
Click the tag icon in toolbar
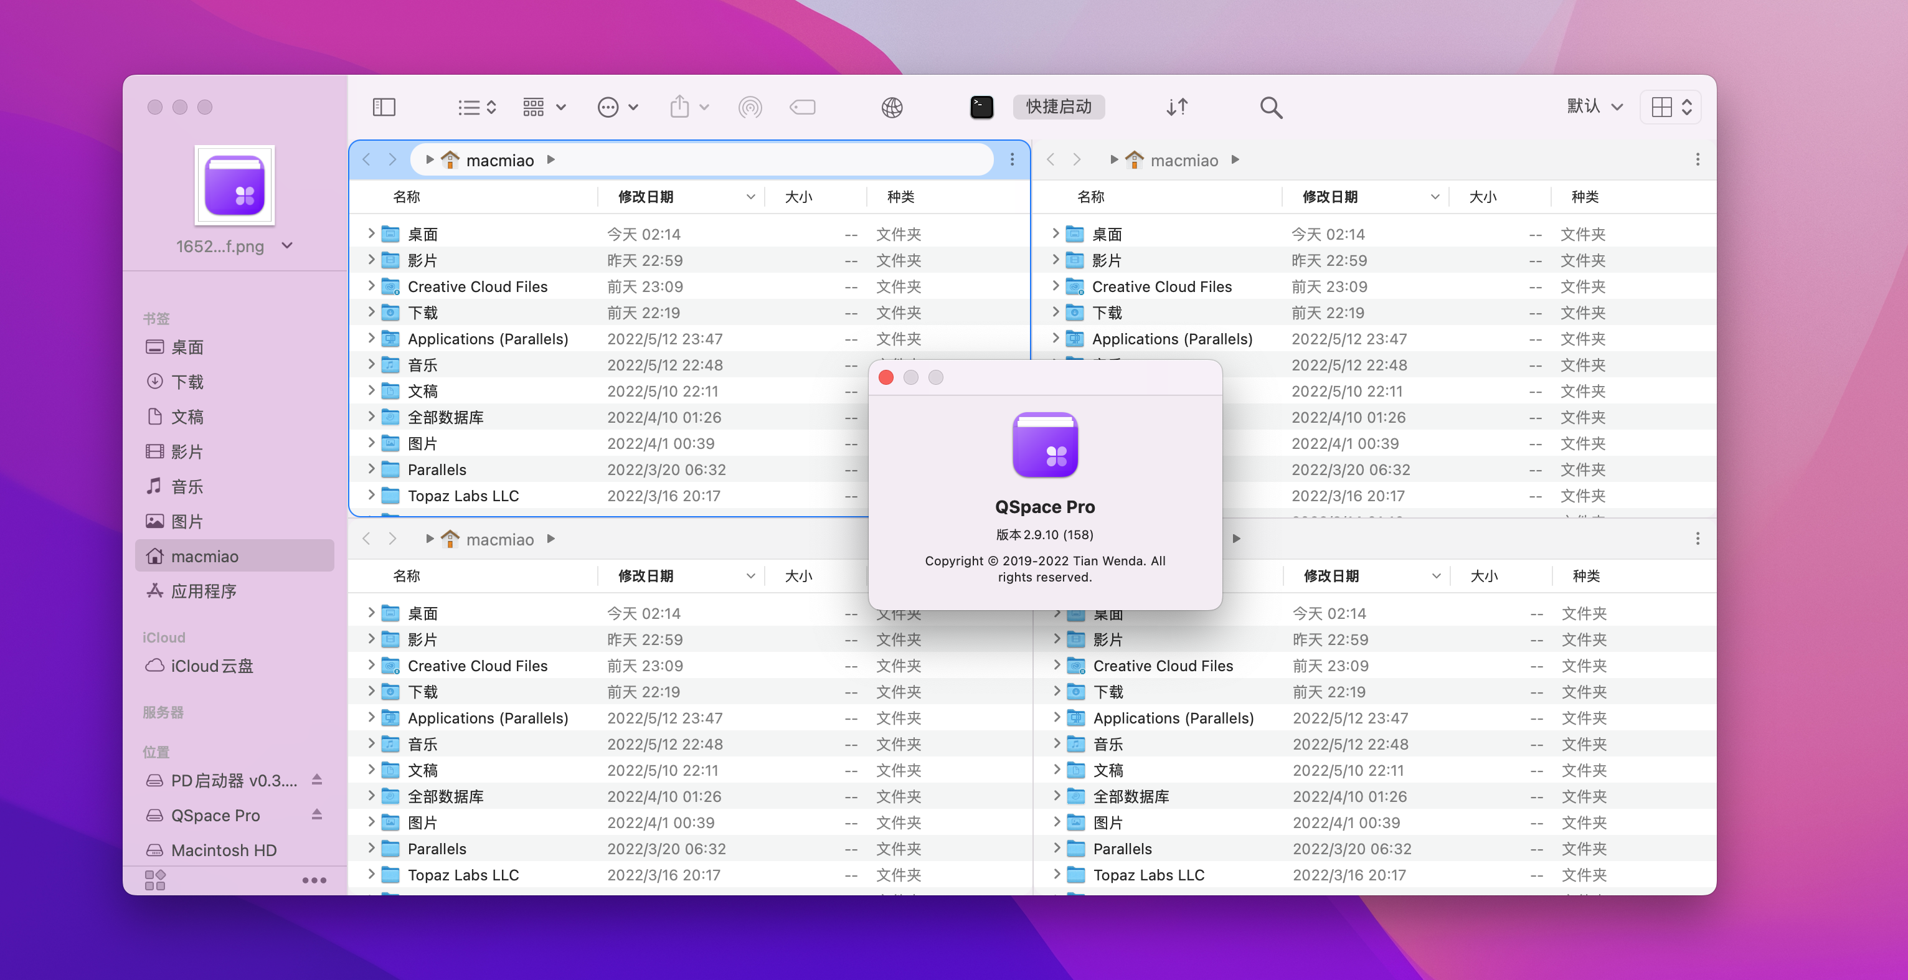802,108
